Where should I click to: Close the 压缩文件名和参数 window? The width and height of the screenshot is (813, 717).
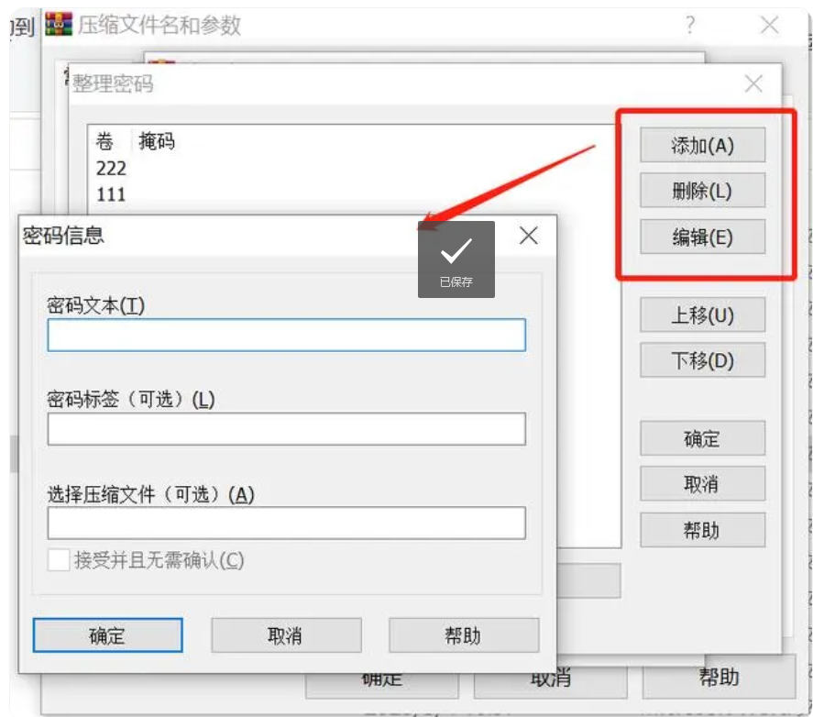(x=769, y=25)
